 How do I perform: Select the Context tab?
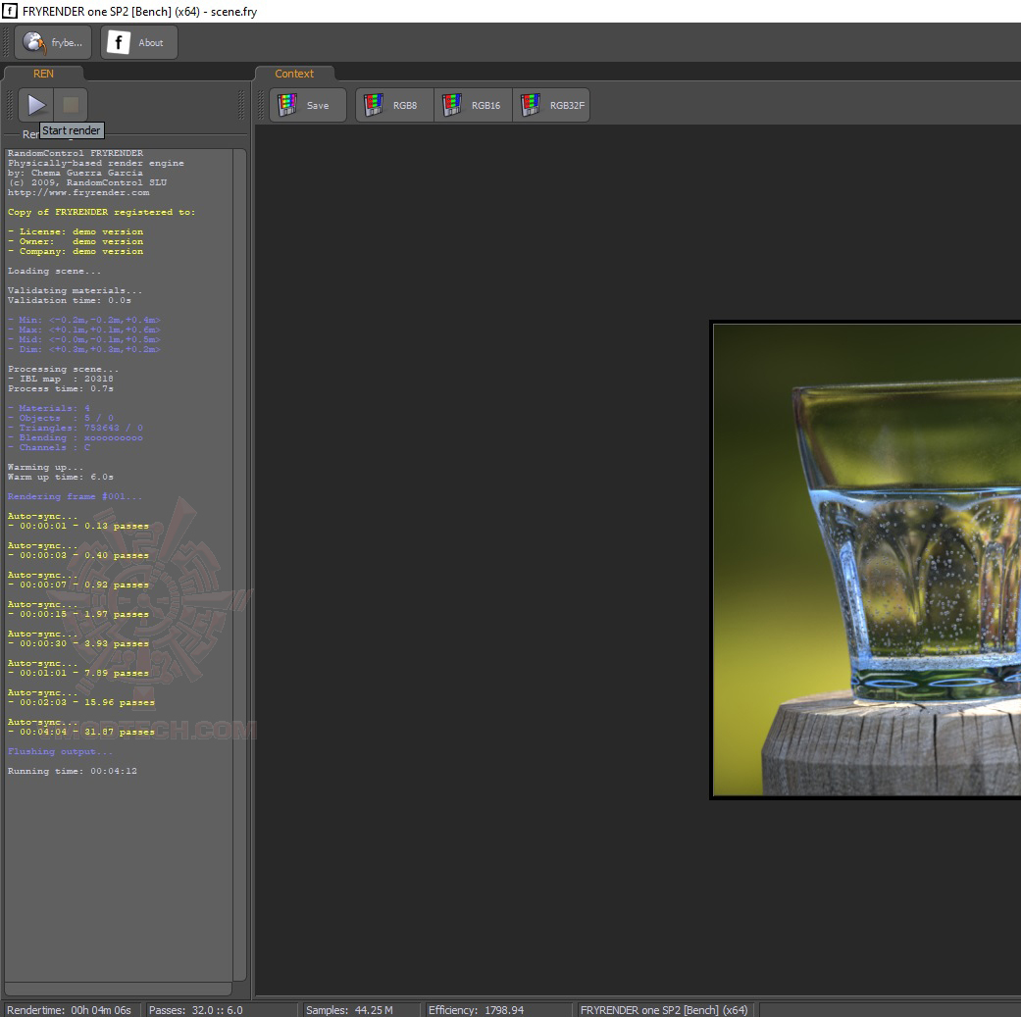[294, 74]
